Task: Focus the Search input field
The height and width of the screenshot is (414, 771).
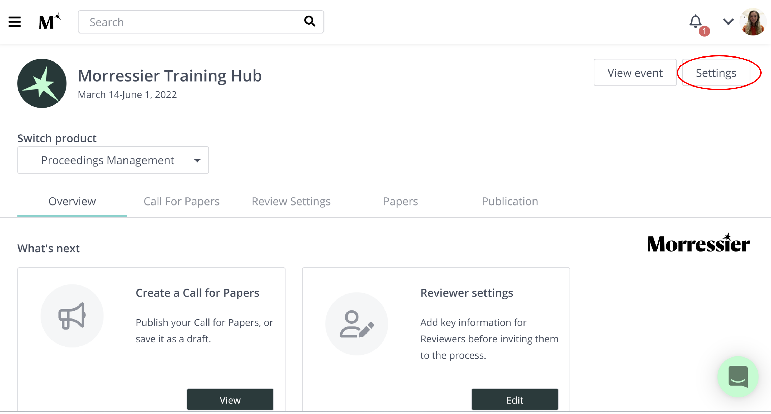Action: [x=201, y=22]
